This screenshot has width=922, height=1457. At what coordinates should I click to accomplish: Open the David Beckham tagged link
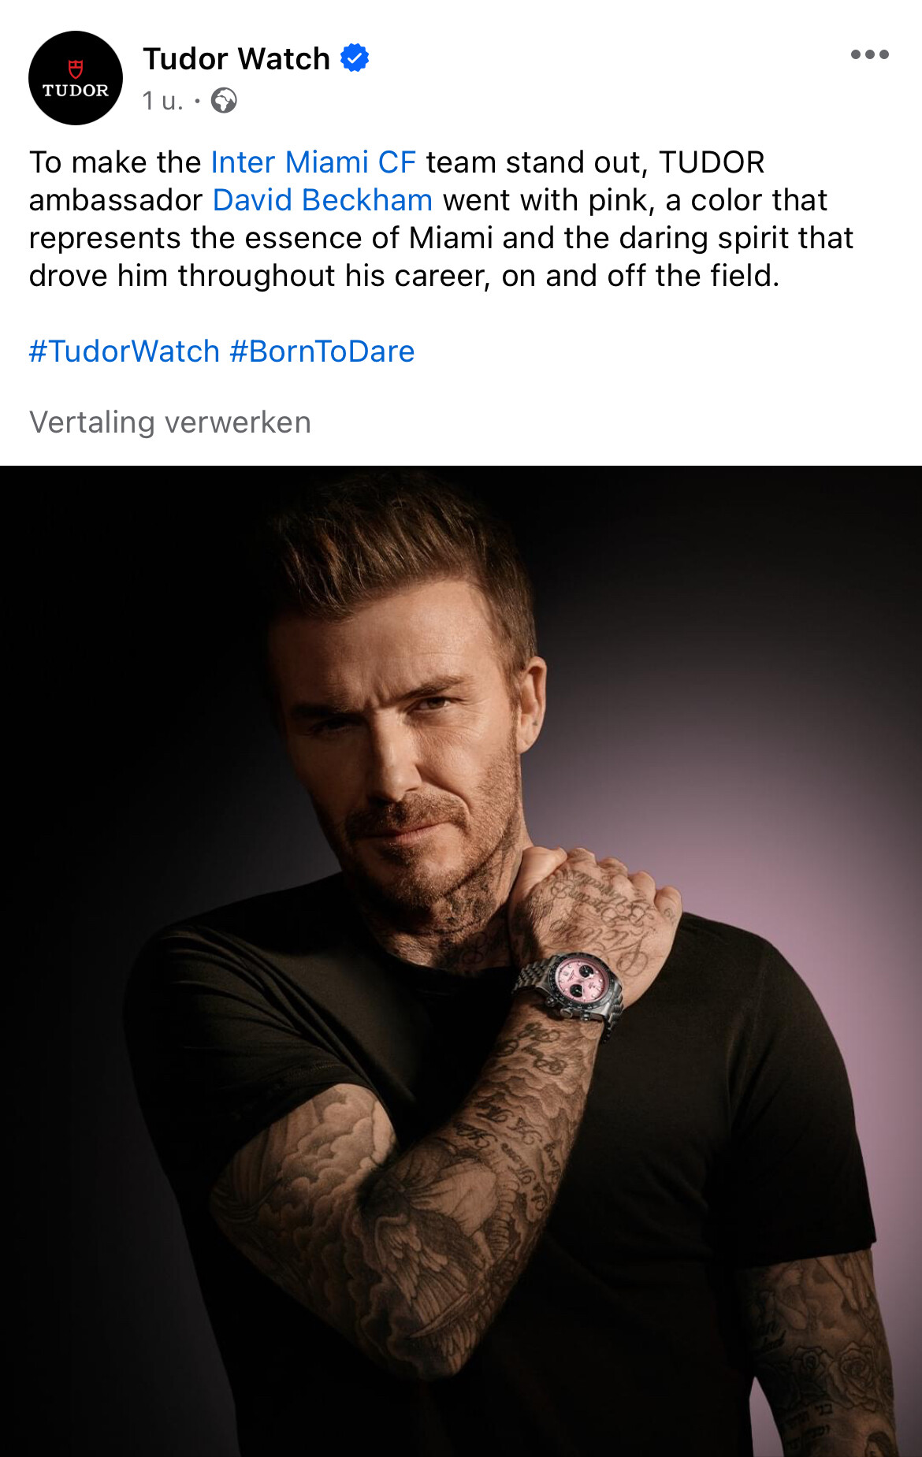[x=322, y=200]
